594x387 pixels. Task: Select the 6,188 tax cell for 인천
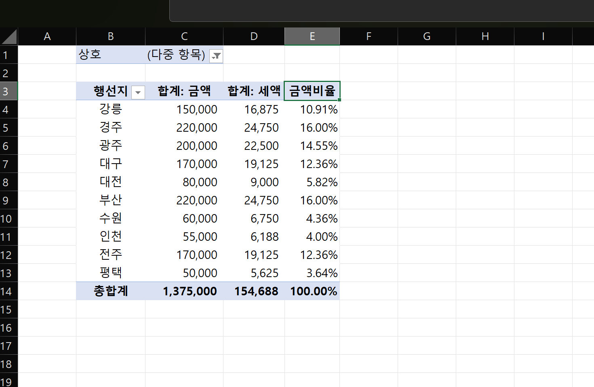[264, 237]
